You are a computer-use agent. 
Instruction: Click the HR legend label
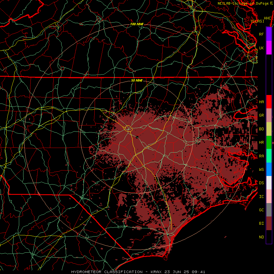pos(262,142)
